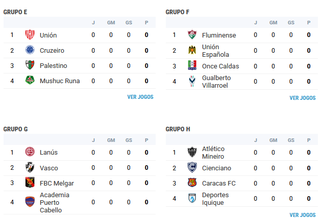Click the Unión Española team badge

(192, 50)
